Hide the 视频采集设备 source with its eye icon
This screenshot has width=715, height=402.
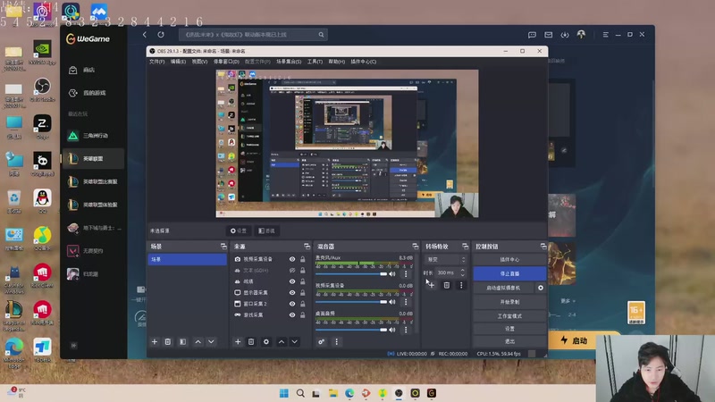tap(292, 259)
